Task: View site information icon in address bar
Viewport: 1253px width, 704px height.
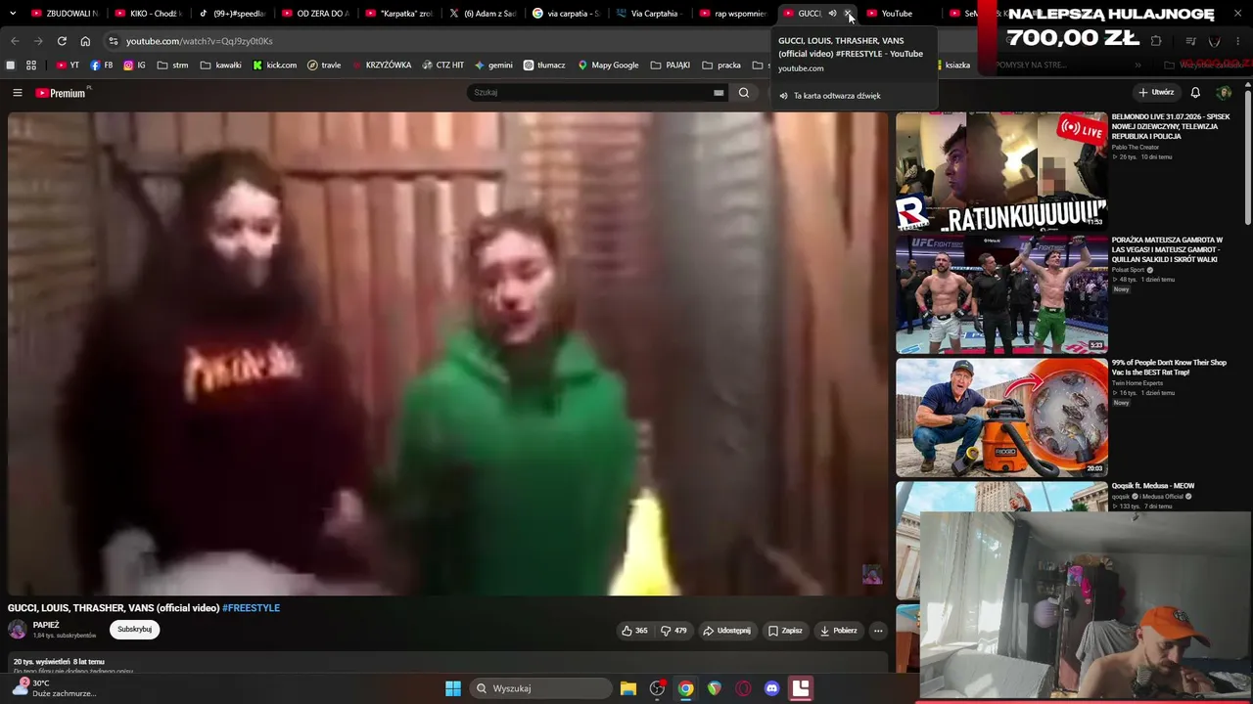Action: coord(114,41)
